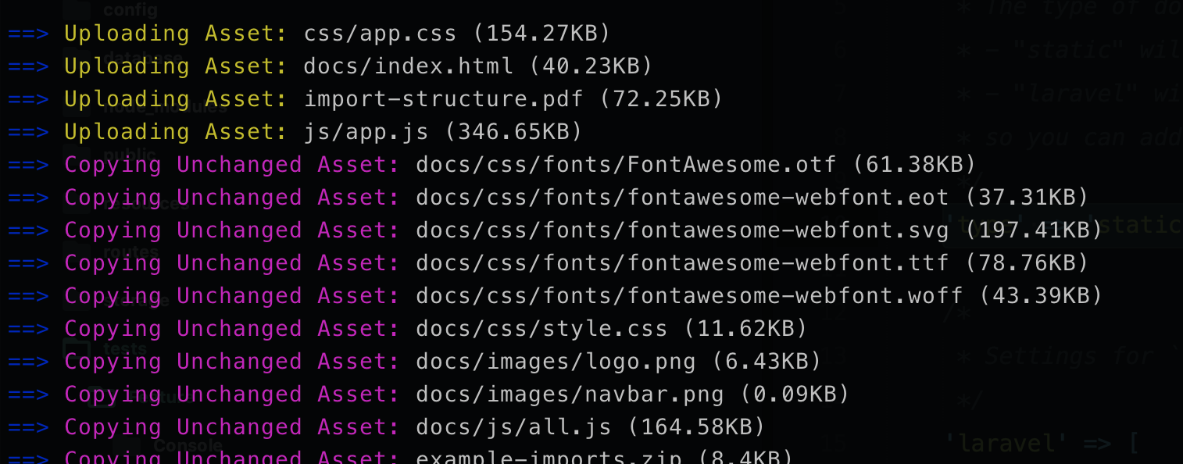Click the 'laravel' => [ code line
The image size is (1183, 464).
coord(1042,444)
